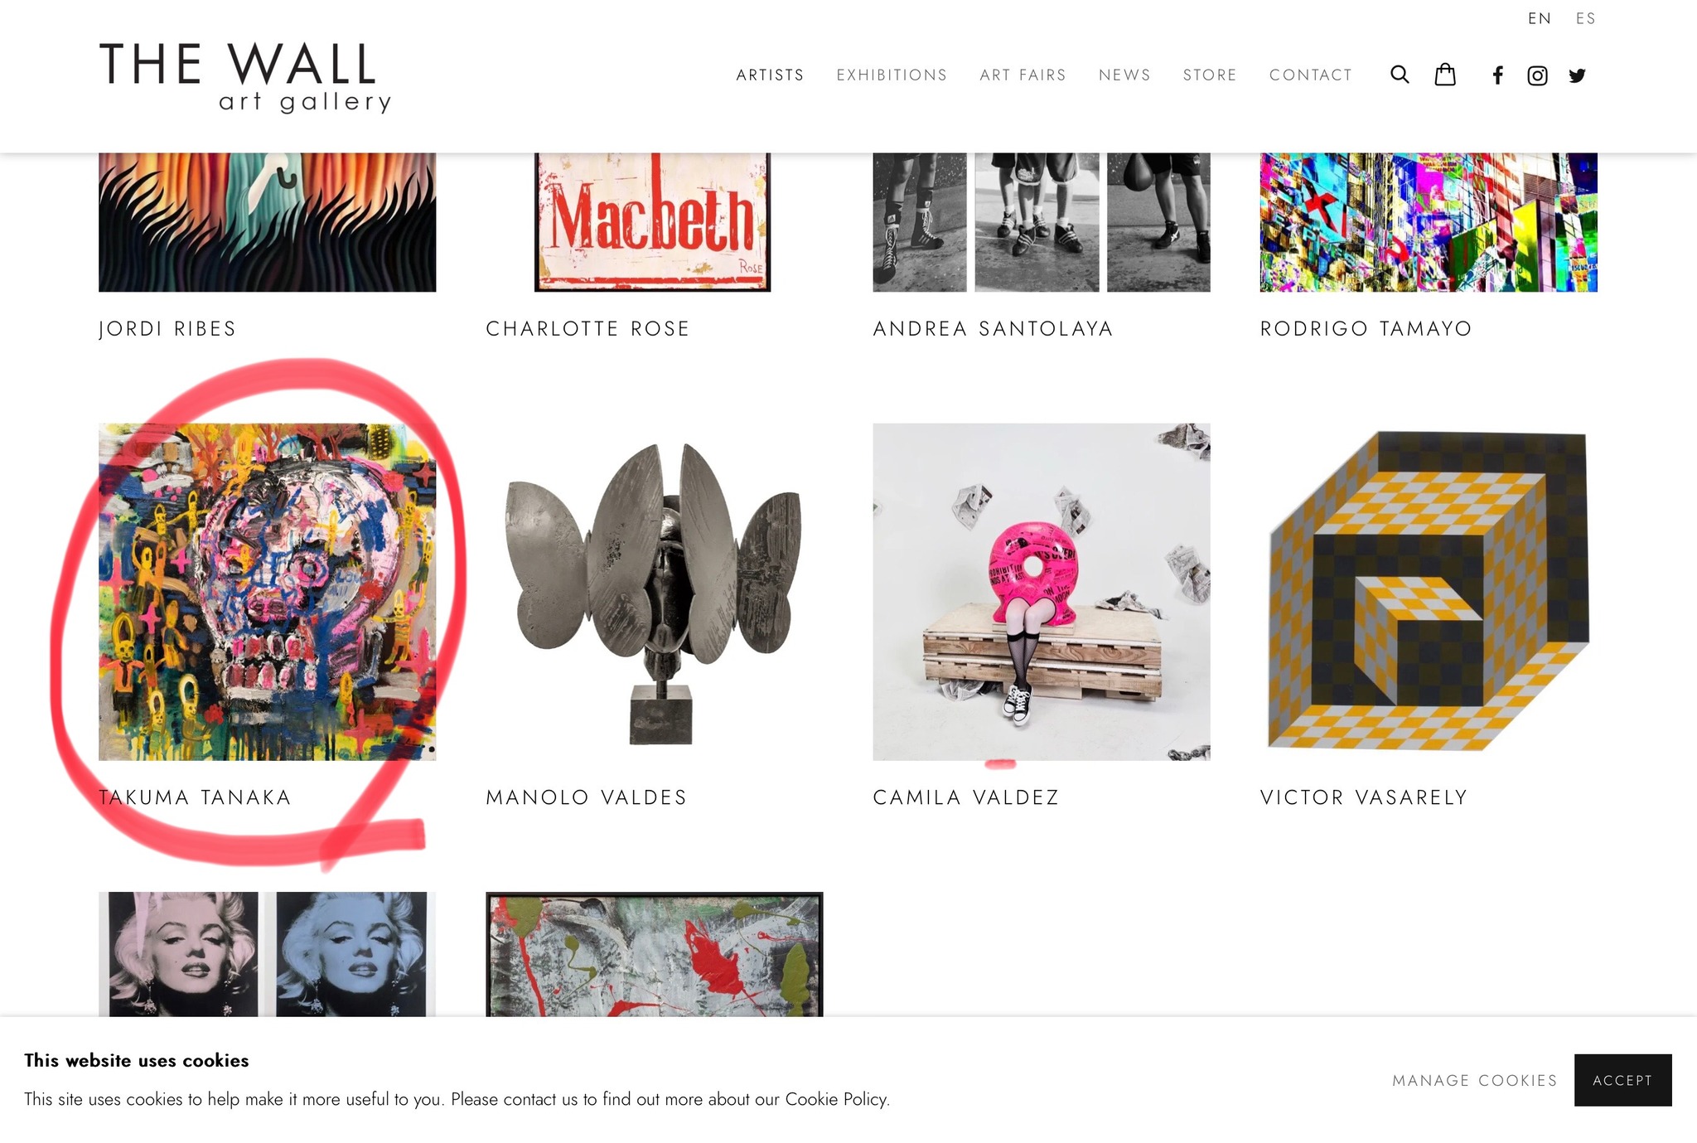Open Takuma Tanaka artist name link
Screen dimensions: 1697x1143
coord(195,797)
